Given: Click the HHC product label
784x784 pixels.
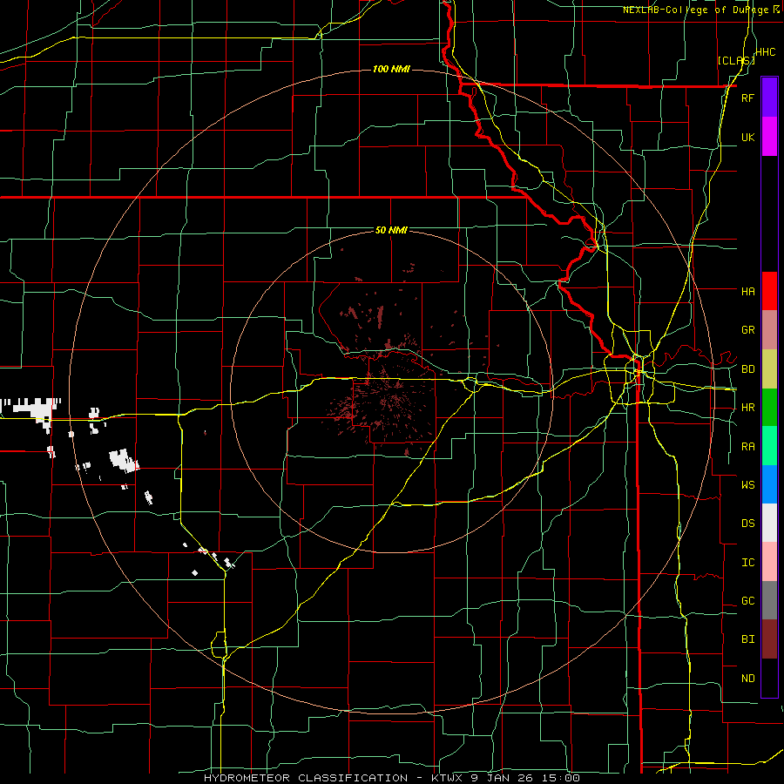Looking at the screenshot, I should (x=766, y=52).
